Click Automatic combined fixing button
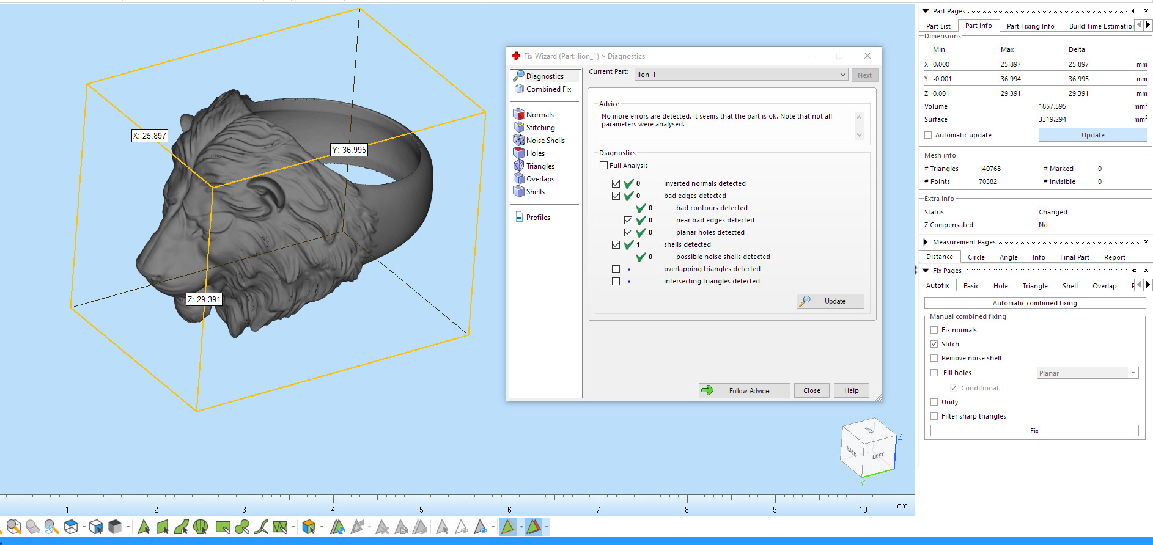Viewport: 1153px width, 545px height. point(1035,303)
